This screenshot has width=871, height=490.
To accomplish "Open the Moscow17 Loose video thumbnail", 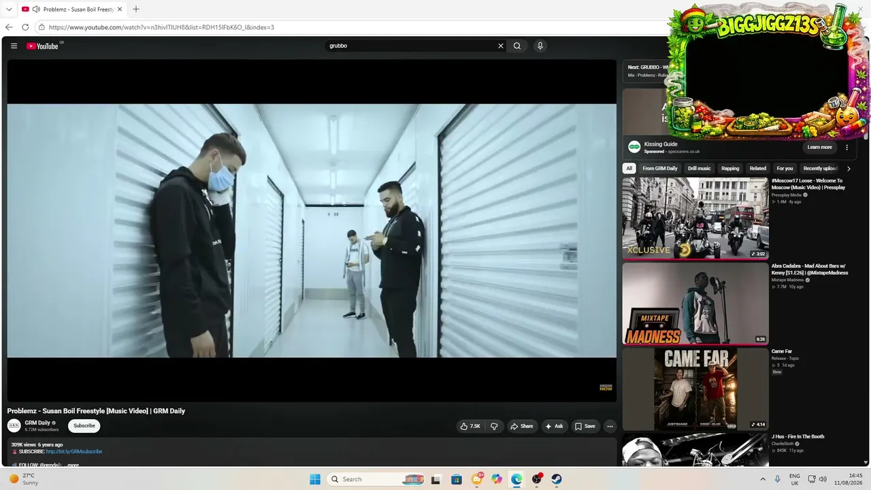I will 695,218.
